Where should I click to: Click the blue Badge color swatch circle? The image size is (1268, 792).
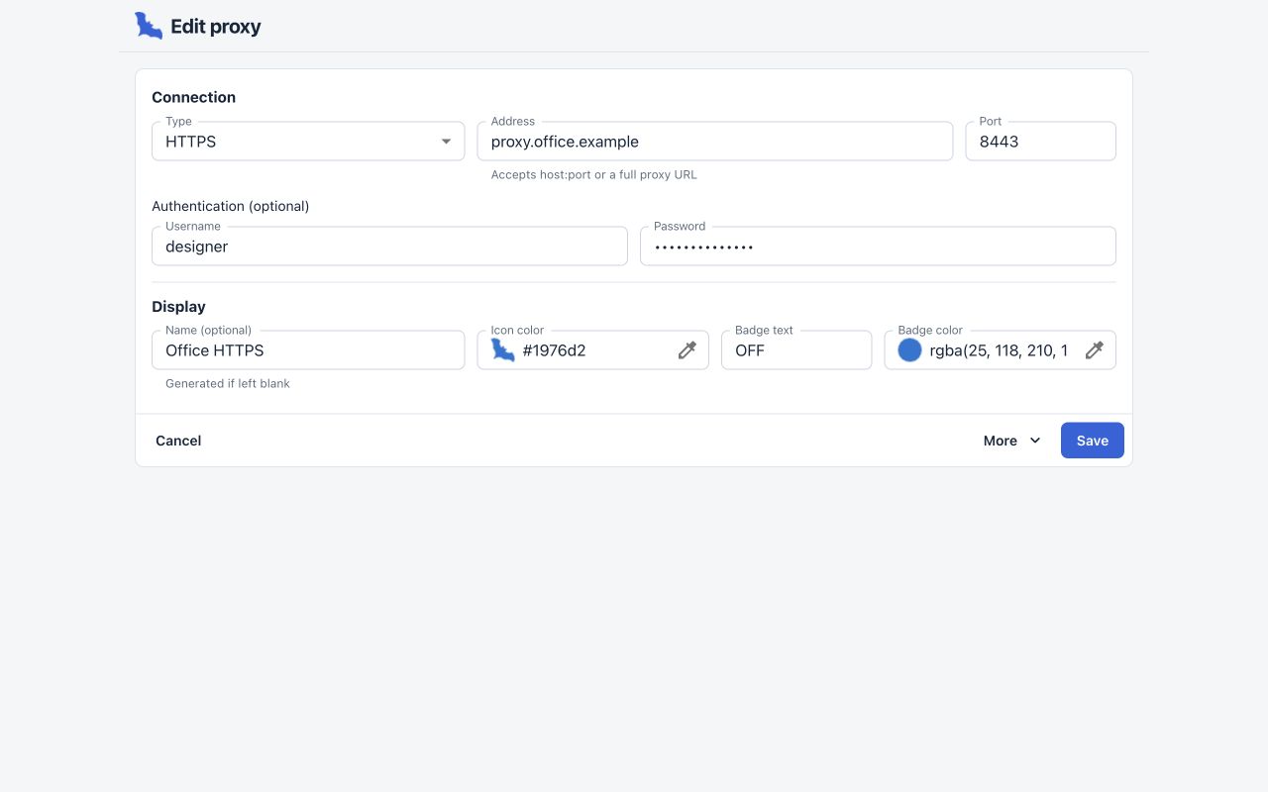pyautogui.click(x=909, y=350)
